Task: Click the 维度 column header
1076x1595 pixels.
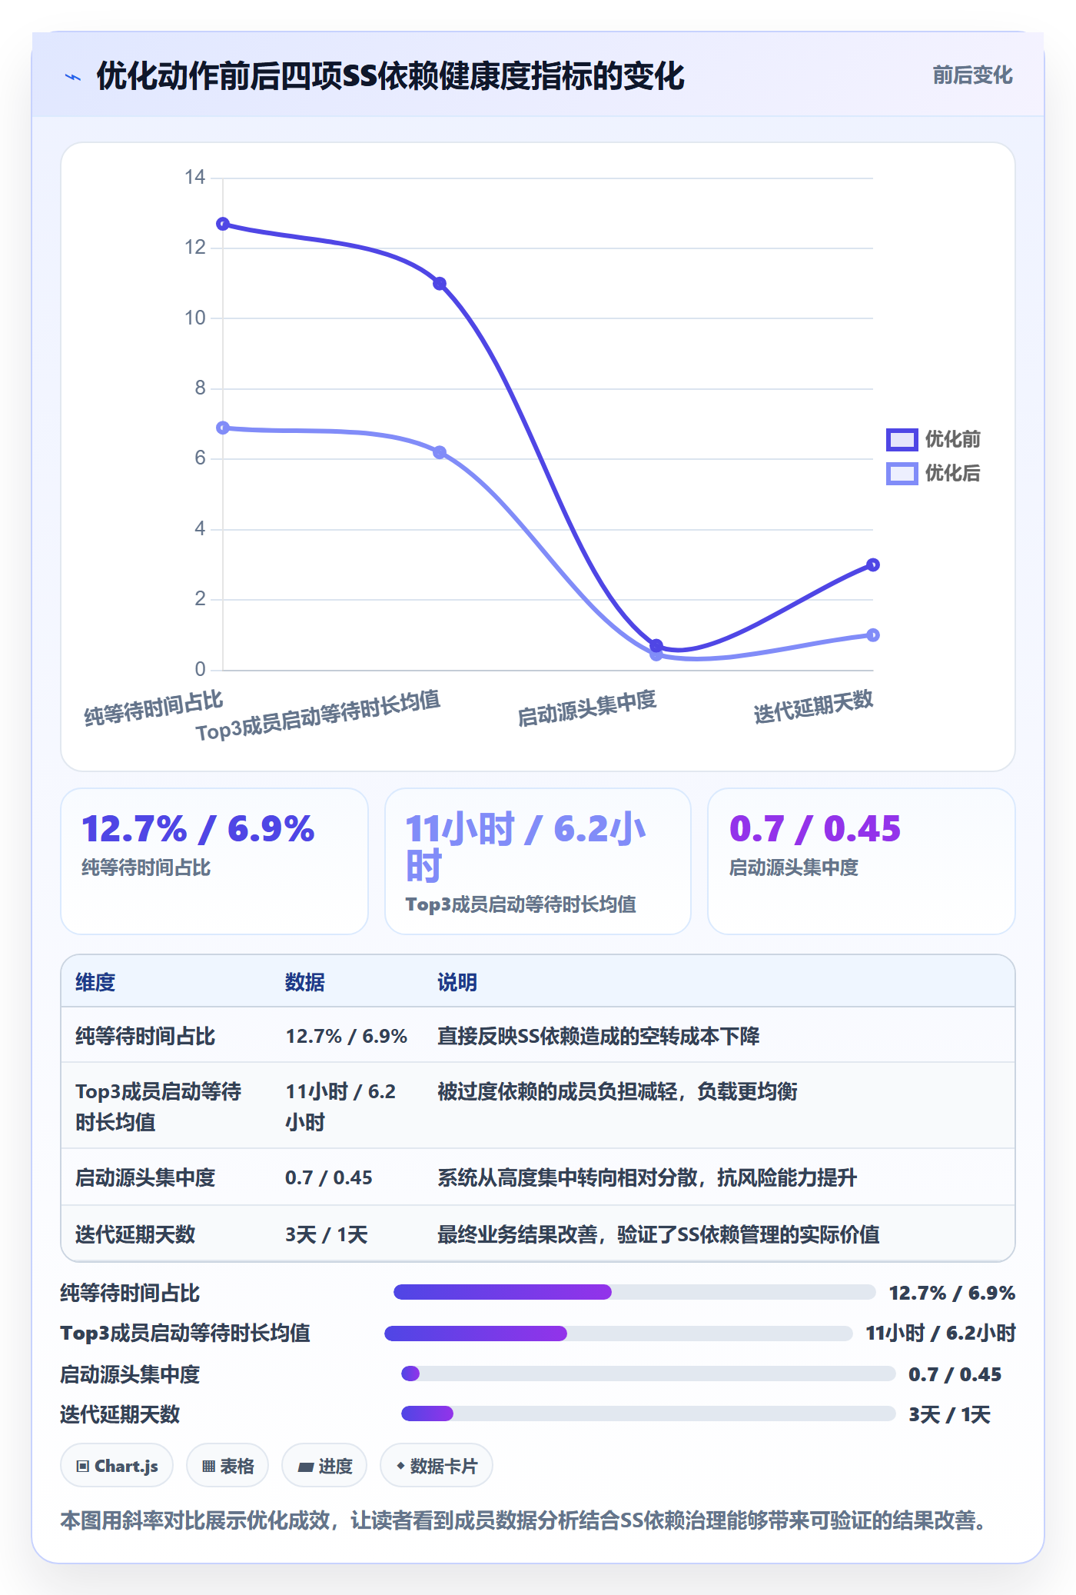Action: (x=95, y=982)
